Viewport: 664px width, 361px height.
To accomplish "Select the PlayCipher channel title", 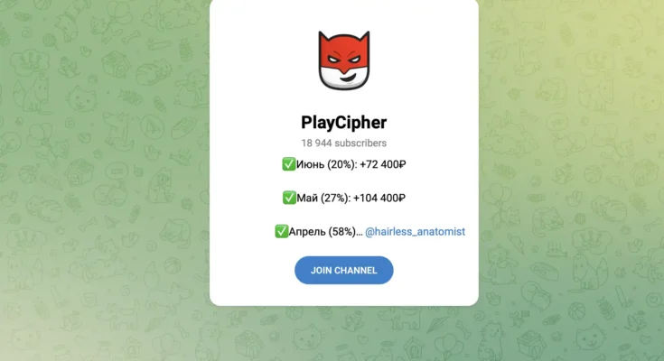I will [x=344, y=123].
